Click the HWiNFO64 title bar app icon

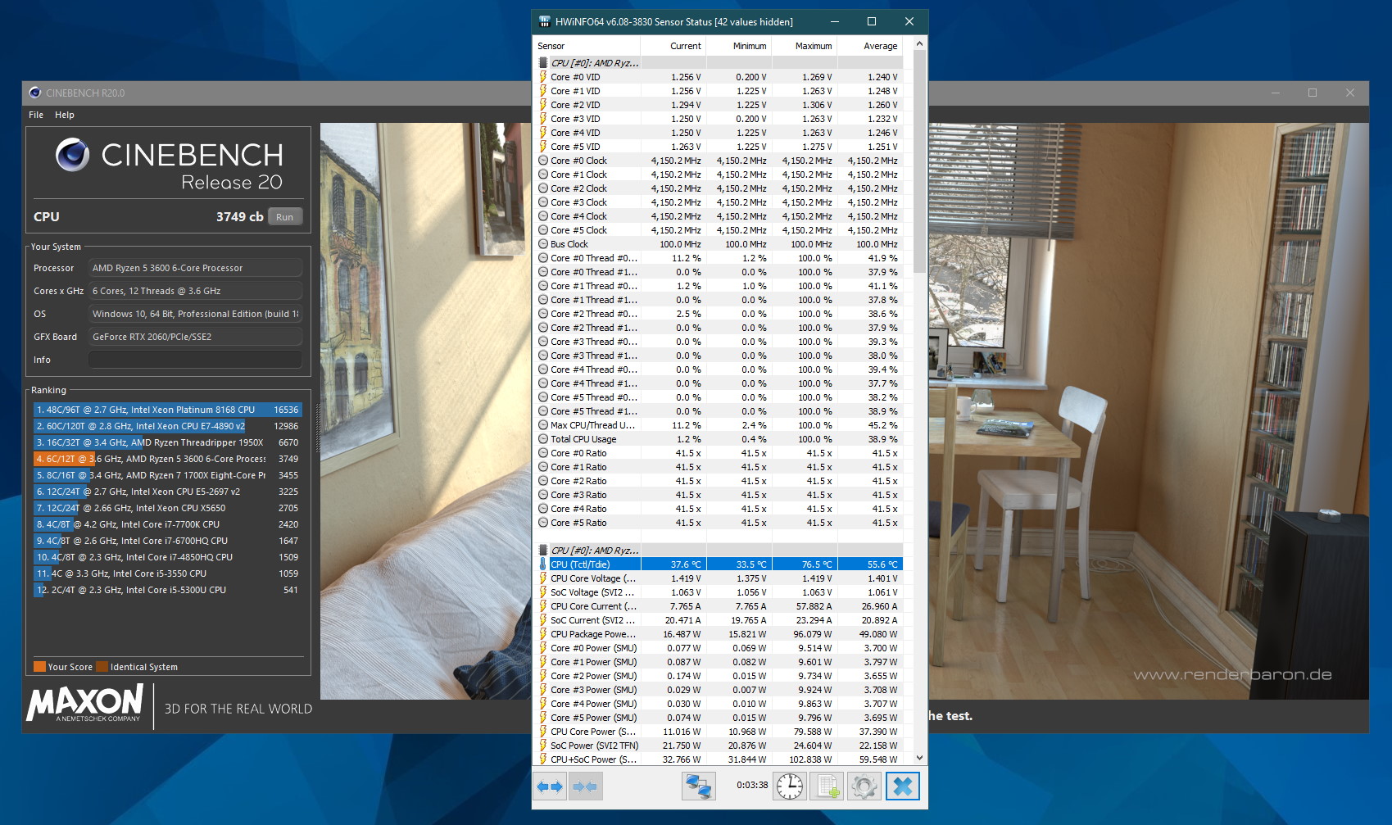[544, 21]
